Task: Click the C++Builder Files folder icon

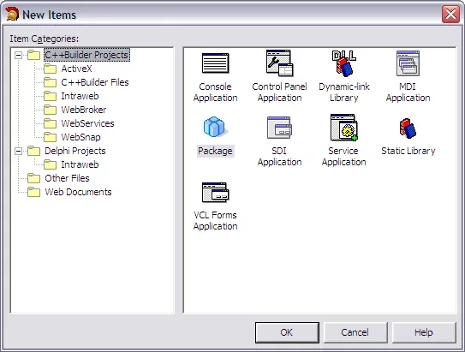Action: tap(50, 82)
